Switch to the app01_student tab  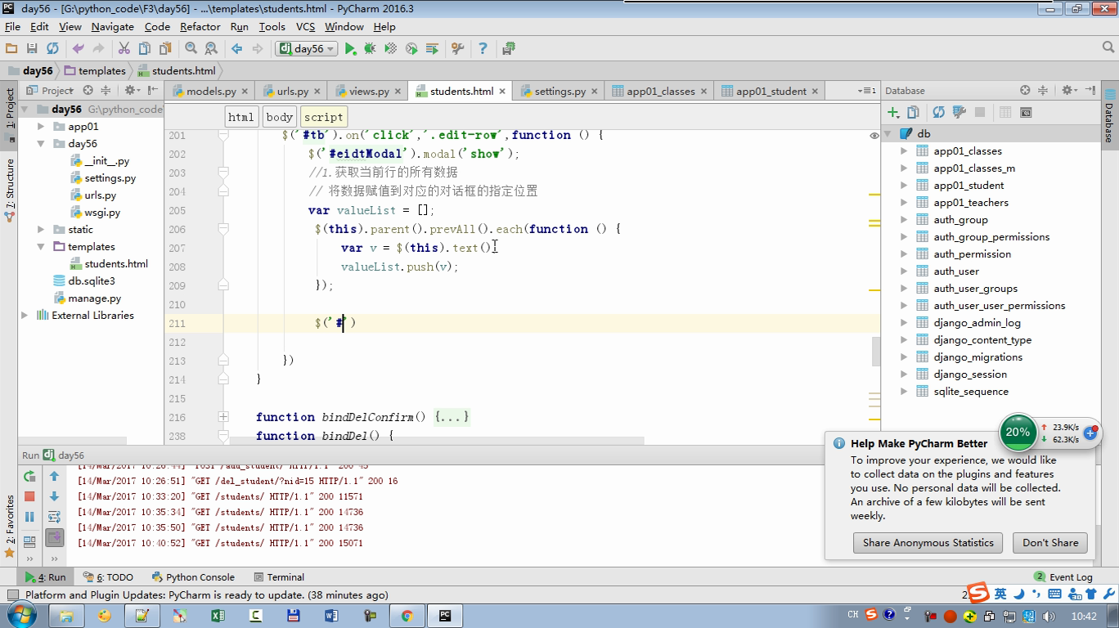pos(771,91)
